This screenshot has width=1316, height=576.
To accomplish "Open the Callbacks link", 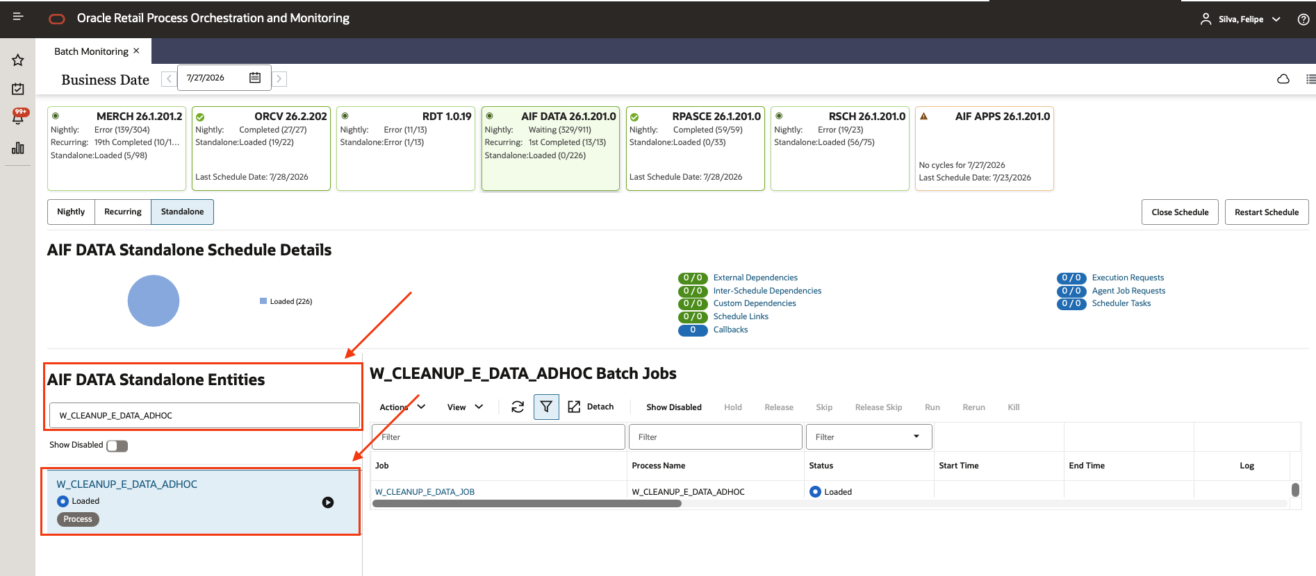I will 730,330.
